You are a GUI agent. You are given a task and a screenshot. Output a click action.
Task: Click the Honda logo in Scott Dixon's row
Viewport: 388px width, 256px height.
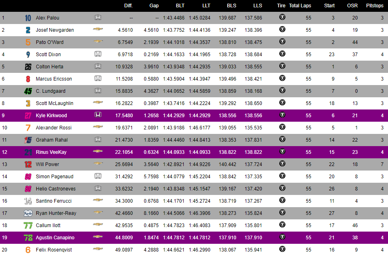98,54
